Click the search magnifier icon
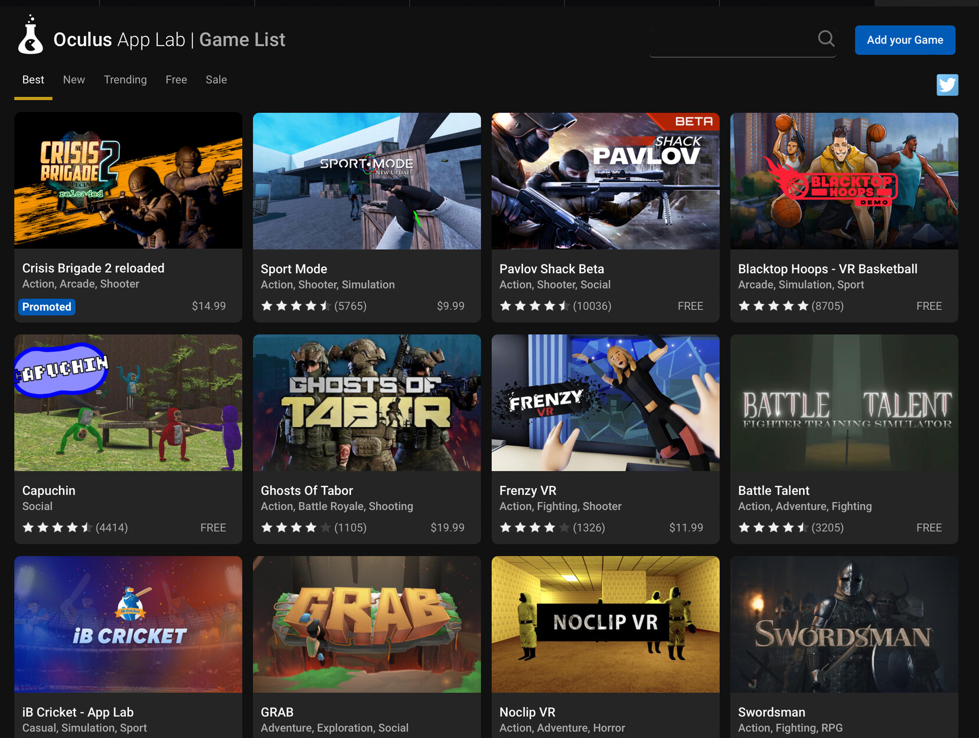This screenshot has width=979, height=738. coord(826,39)
